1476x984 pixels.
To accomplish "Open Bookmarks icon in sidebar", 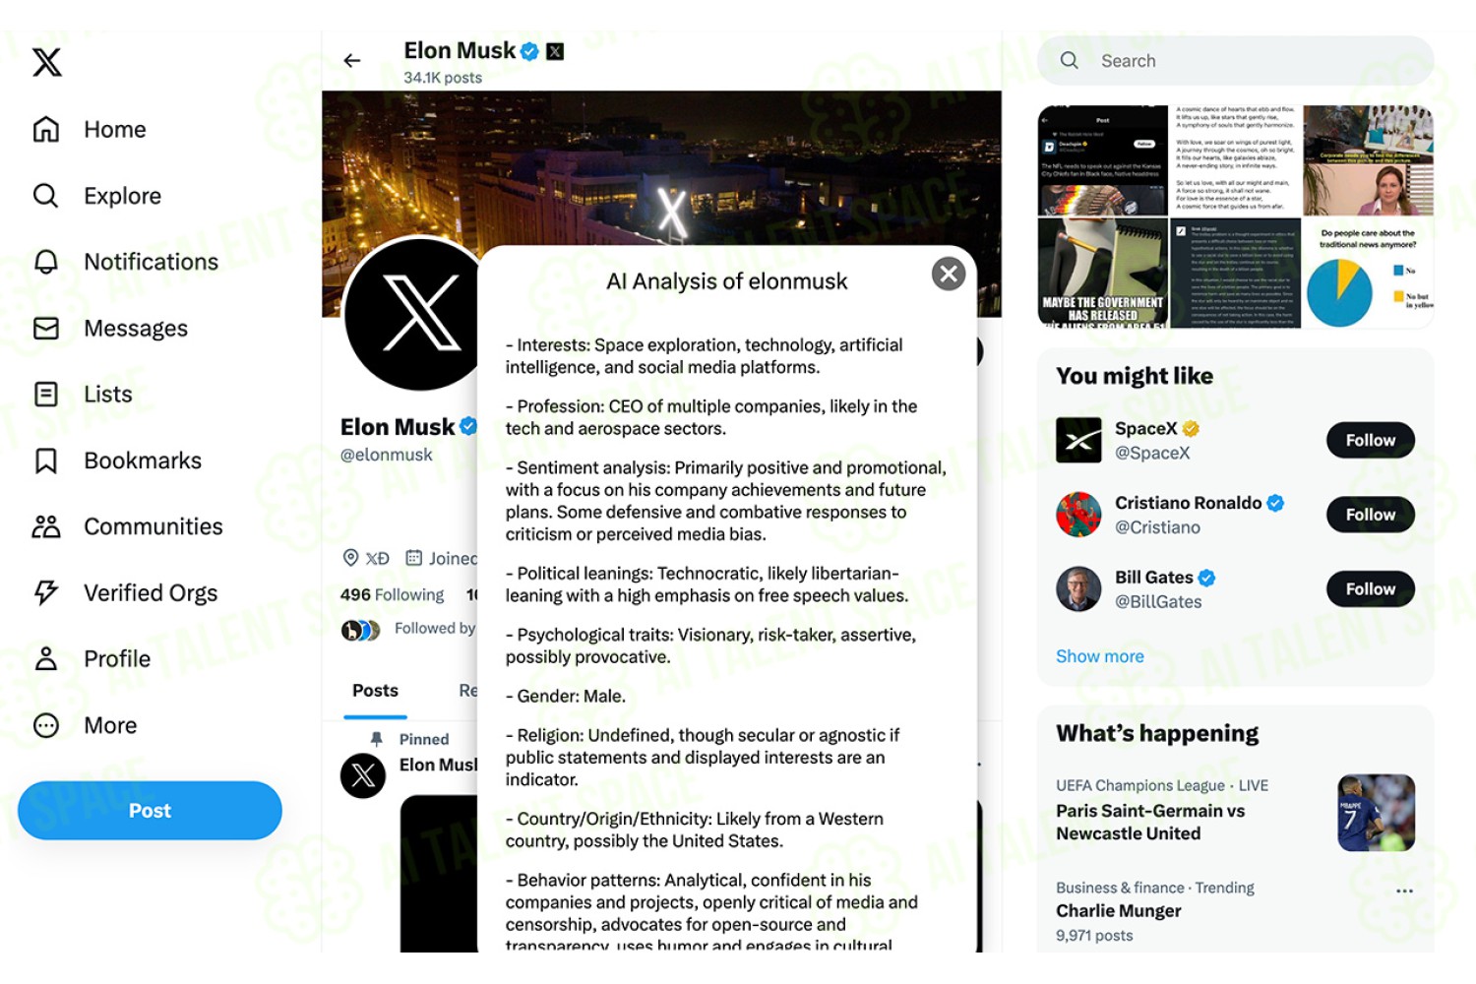I will (x=46, y=461).
